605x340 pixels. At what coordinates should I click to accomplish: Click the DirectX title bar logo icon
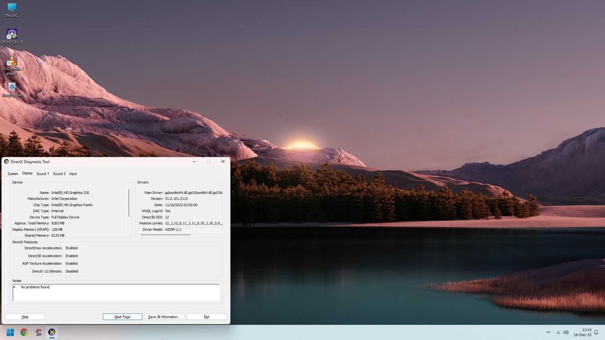[7, 162]
